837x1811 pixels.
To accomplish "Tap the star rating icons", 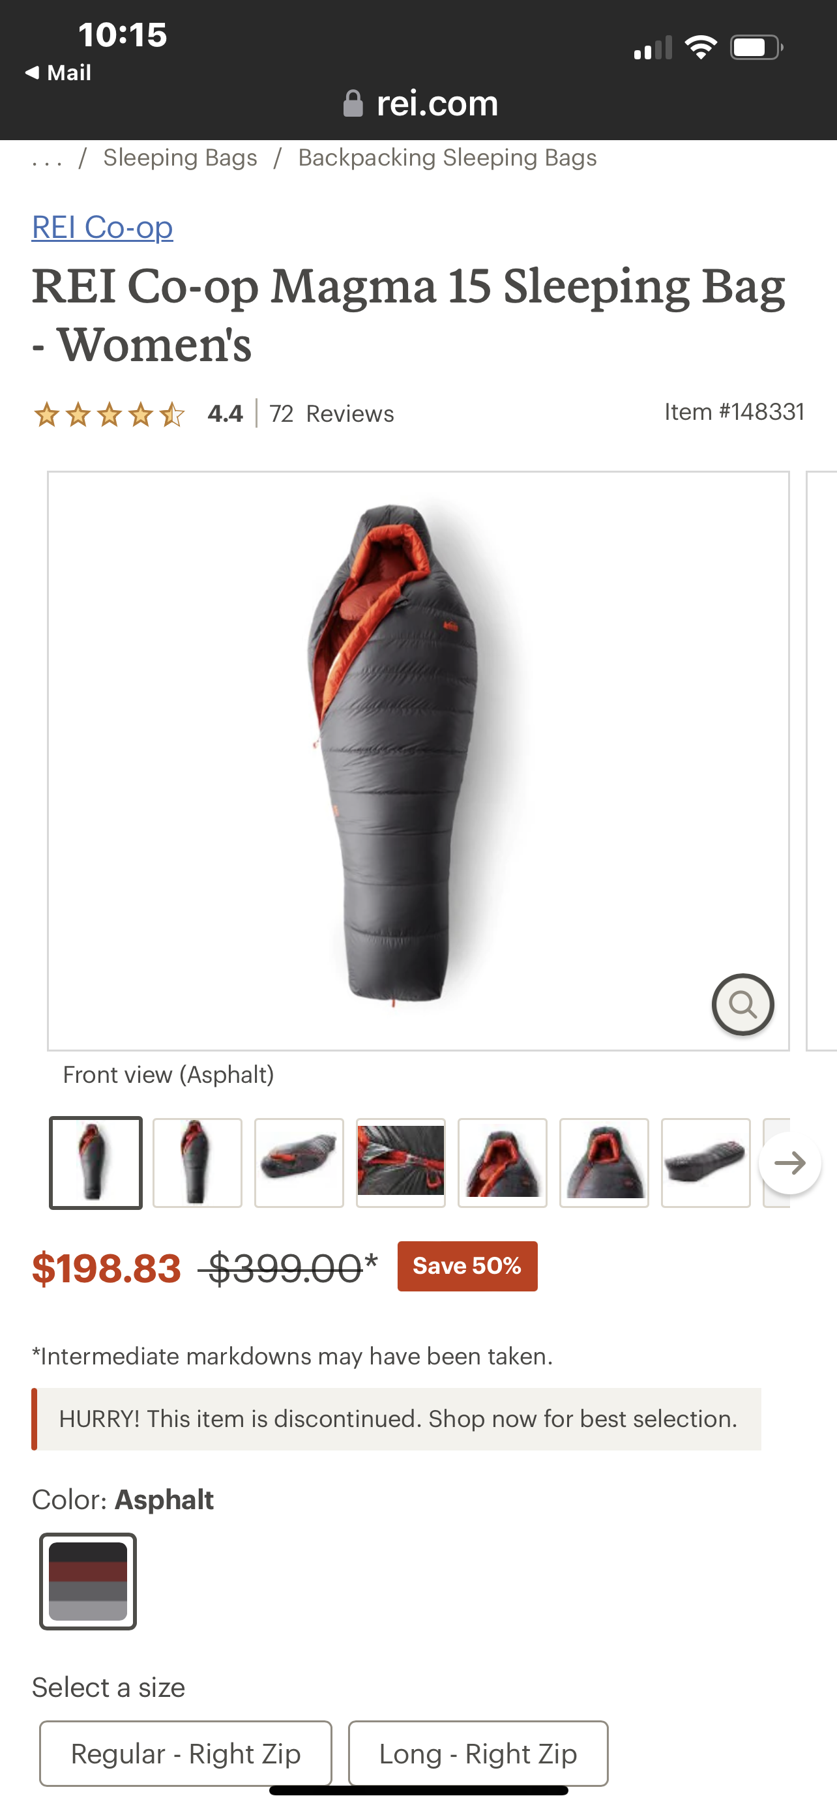I will (109, 414).
